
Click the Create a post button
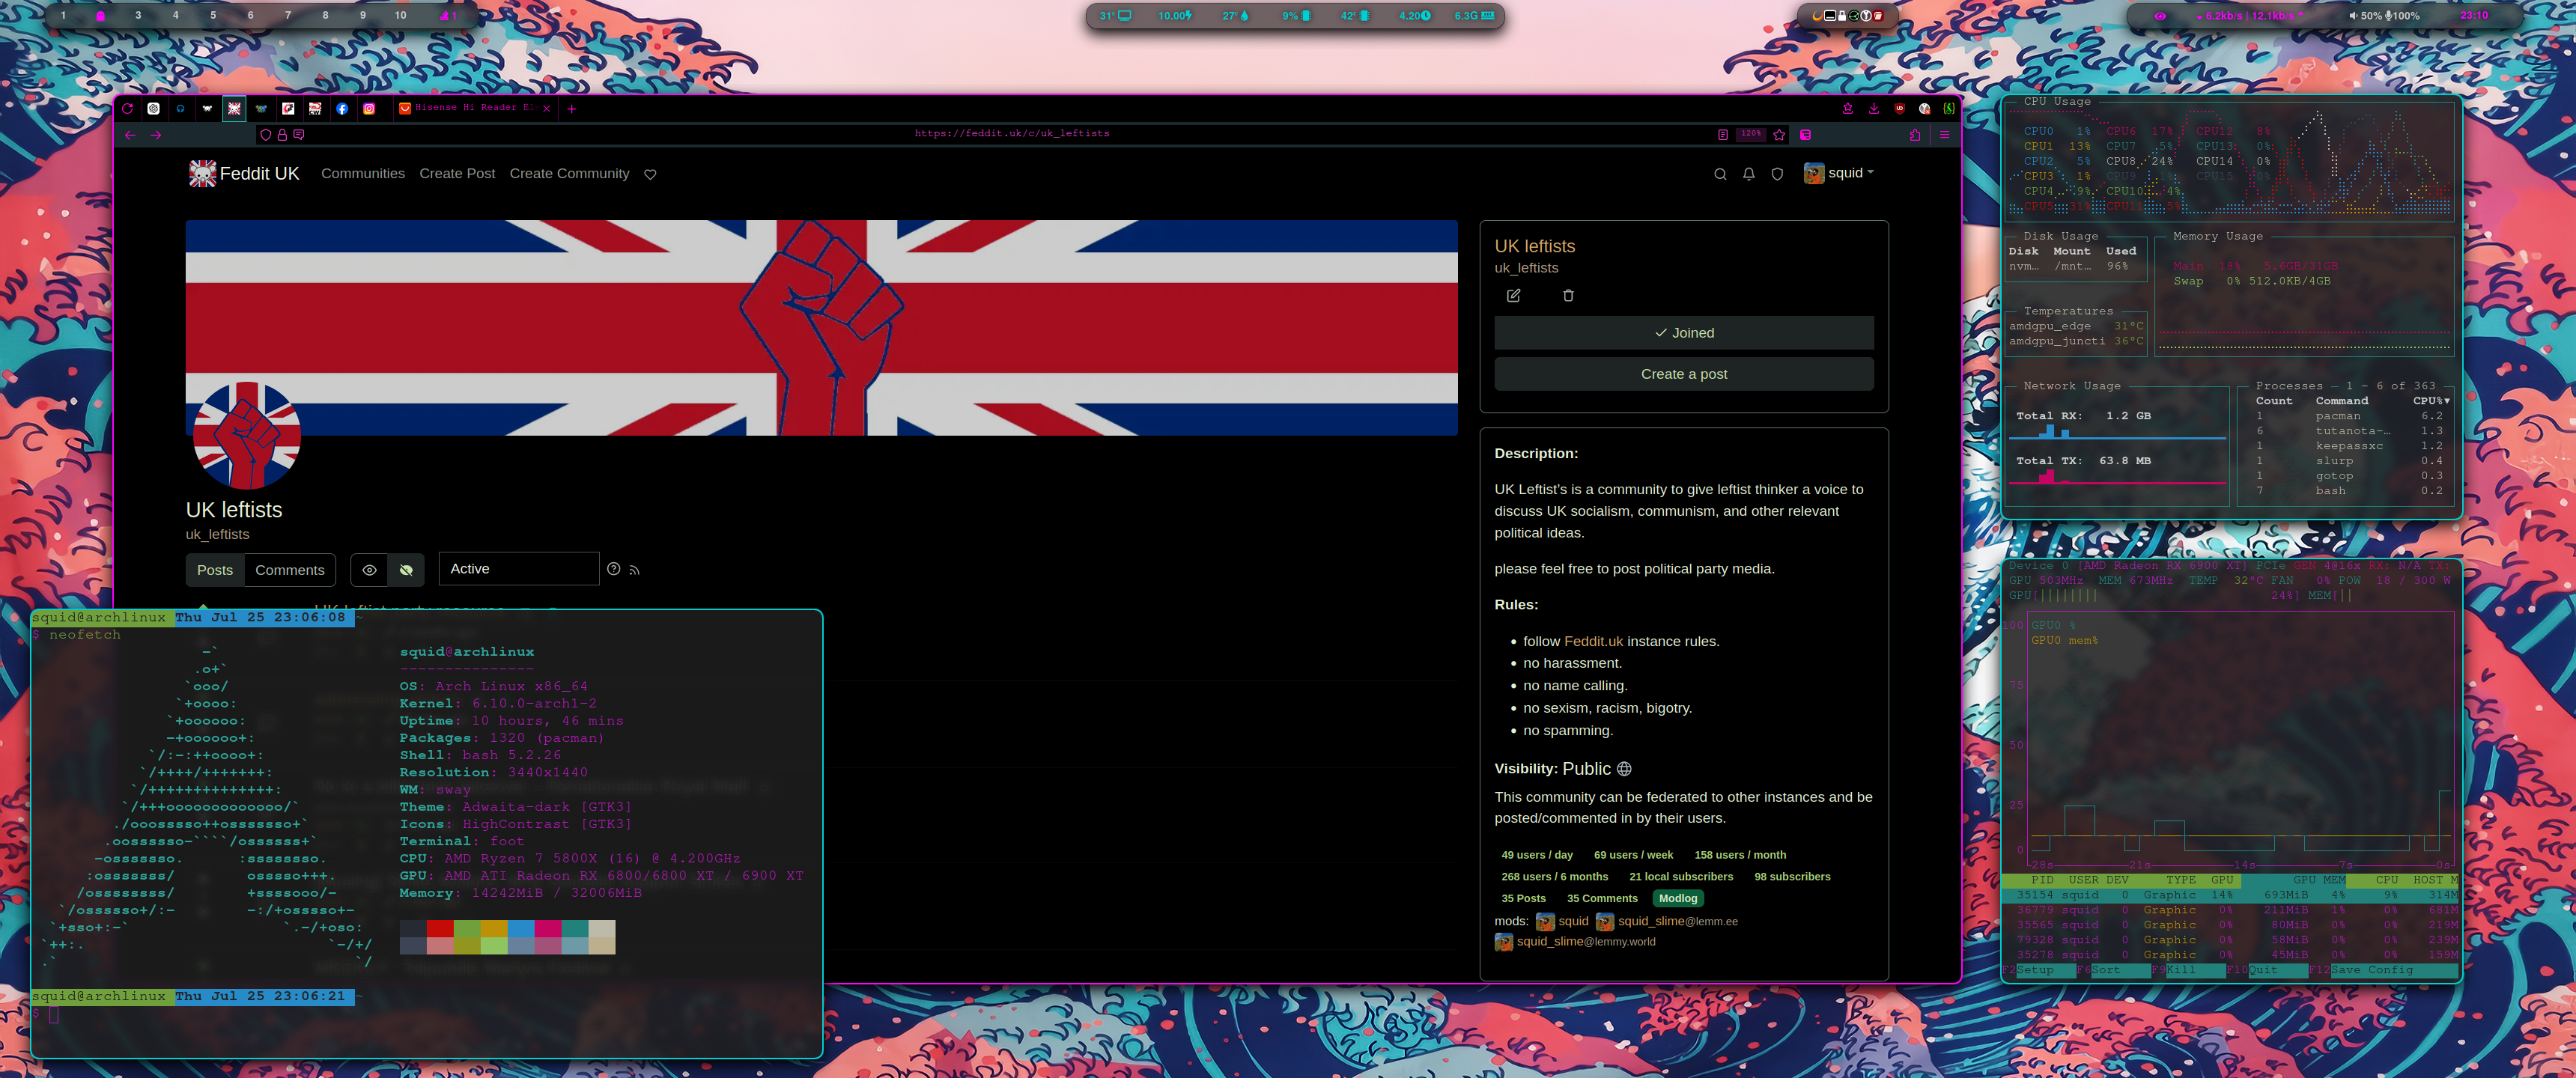(x=1684, y=374)
